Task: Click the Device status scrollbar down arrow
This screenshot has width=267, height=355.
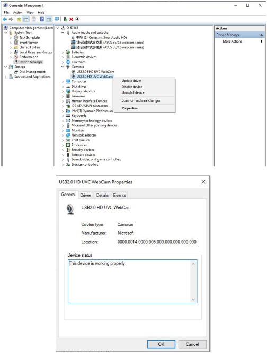Action: tap(193, 299)
